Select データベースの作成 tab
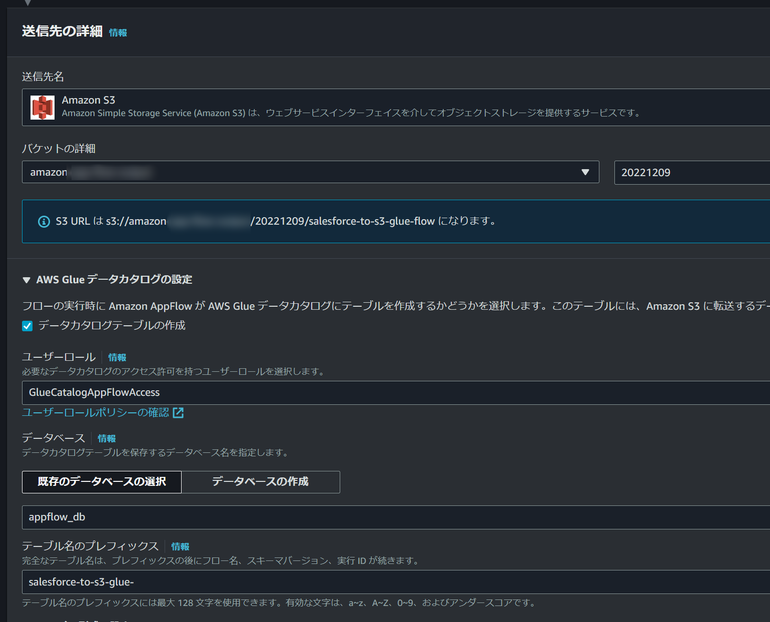The width and height of the screenshot is (770, 622). coord(261,482)
